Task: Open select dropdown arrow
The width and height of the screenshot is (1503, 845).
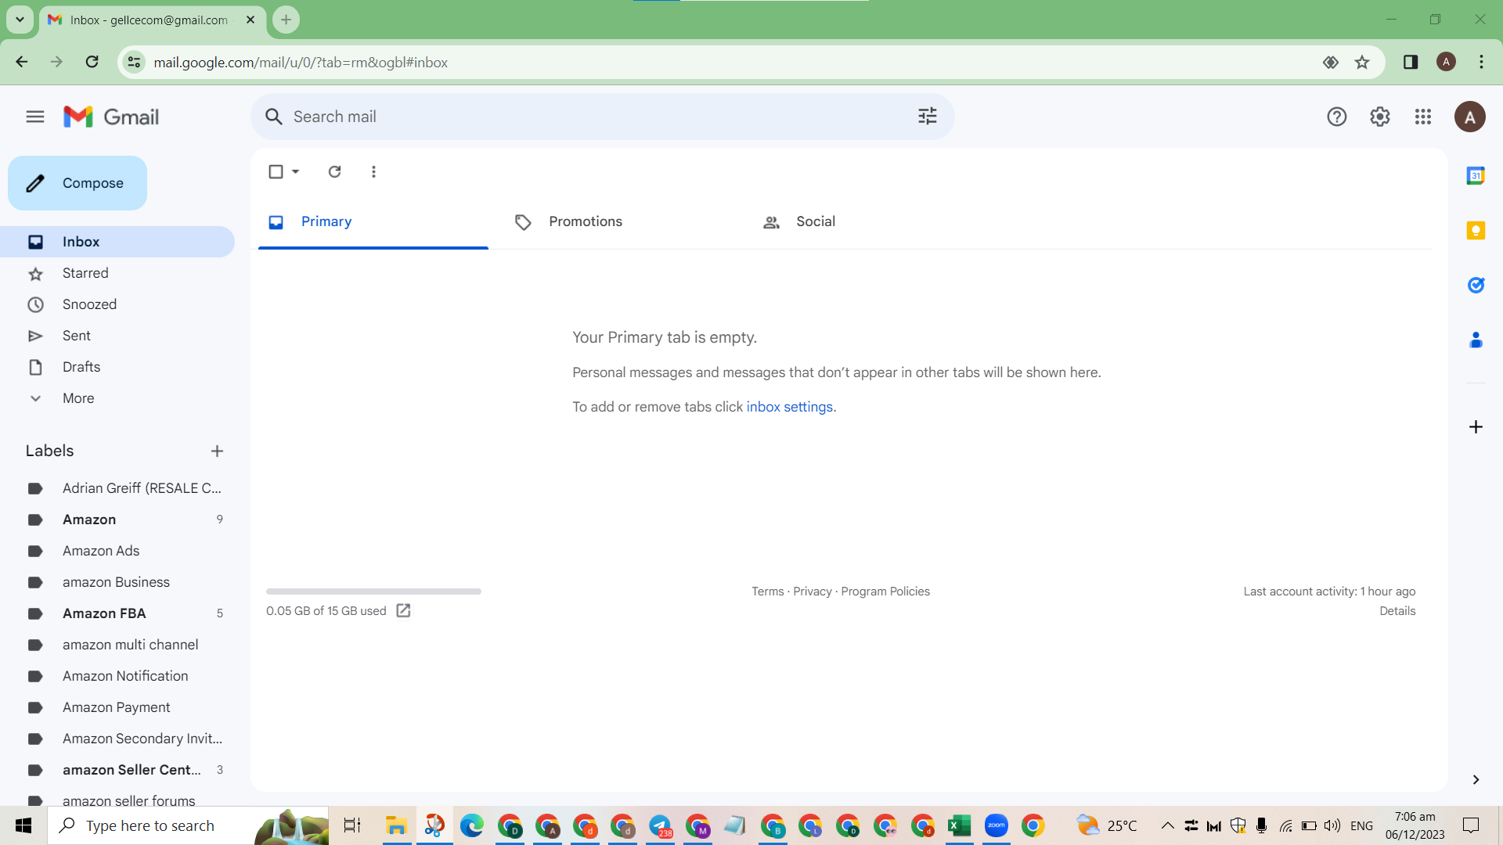Action: tap(296, 171)
